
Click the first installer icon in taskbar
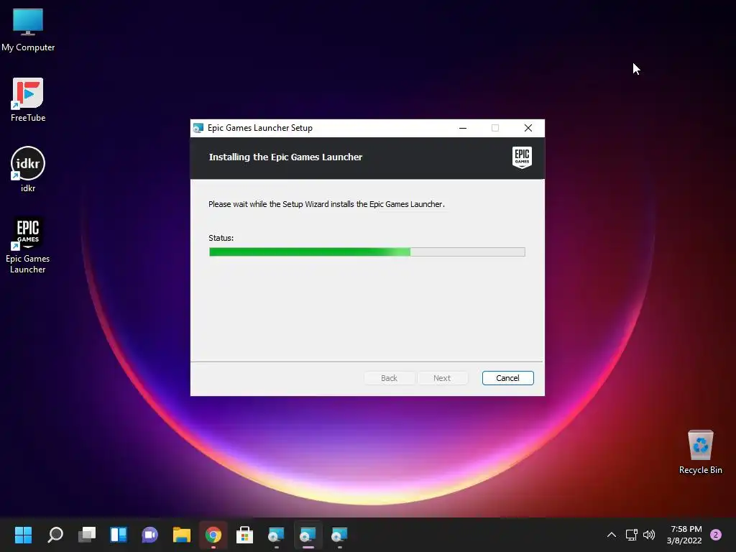point(276,535)
